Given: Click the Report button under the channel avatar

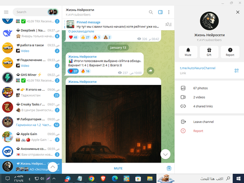Looking at the screenshot, I should pyautogui.click(x=230, y=52).
